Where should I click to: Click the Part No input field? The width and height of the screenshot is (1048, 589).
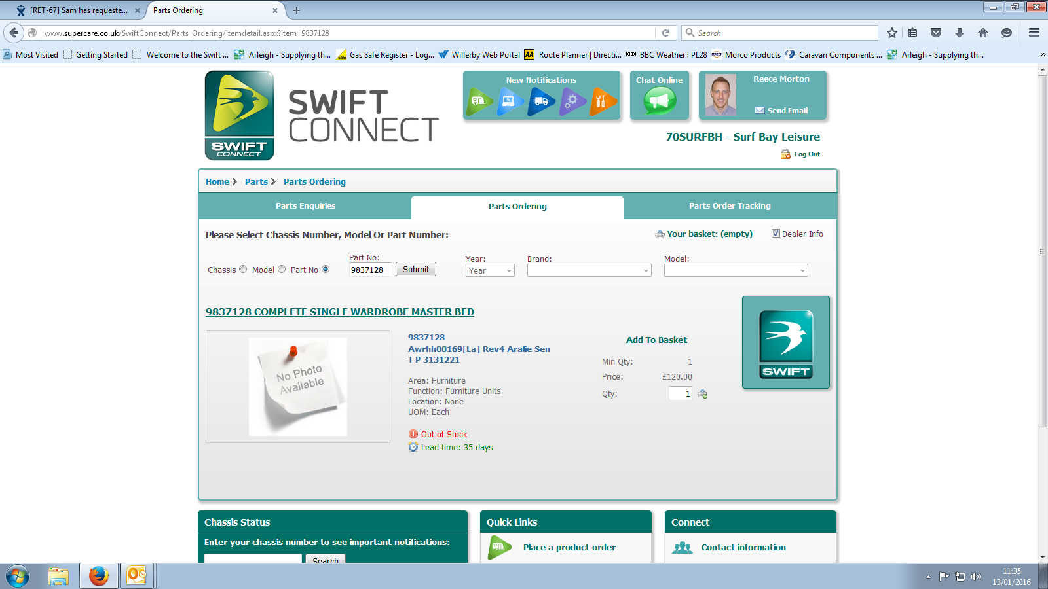370,270
